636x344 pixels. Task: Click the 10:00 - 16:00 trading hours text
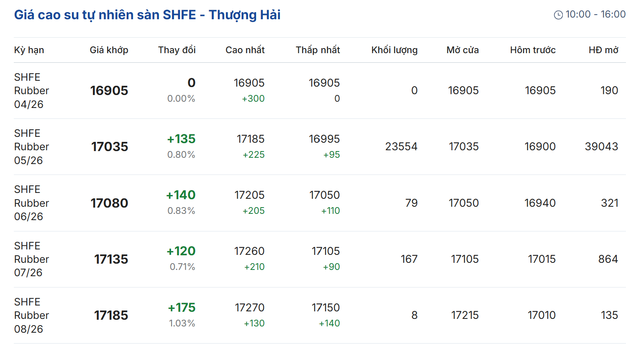(595, 15)
